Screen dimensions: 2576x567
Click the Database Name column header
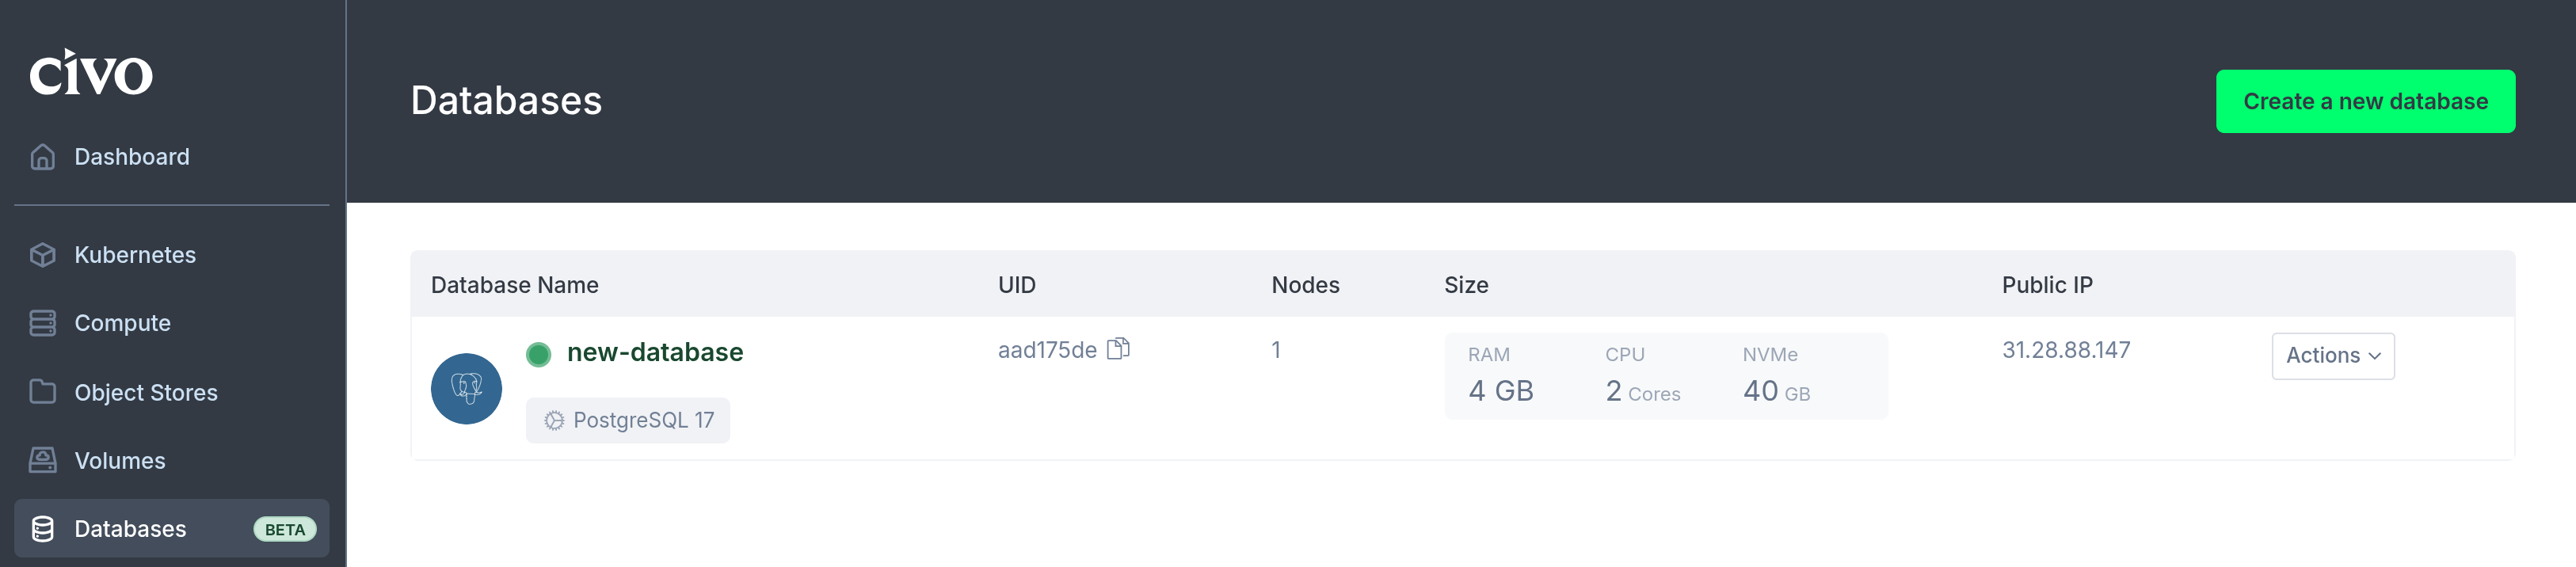(514, 284)
